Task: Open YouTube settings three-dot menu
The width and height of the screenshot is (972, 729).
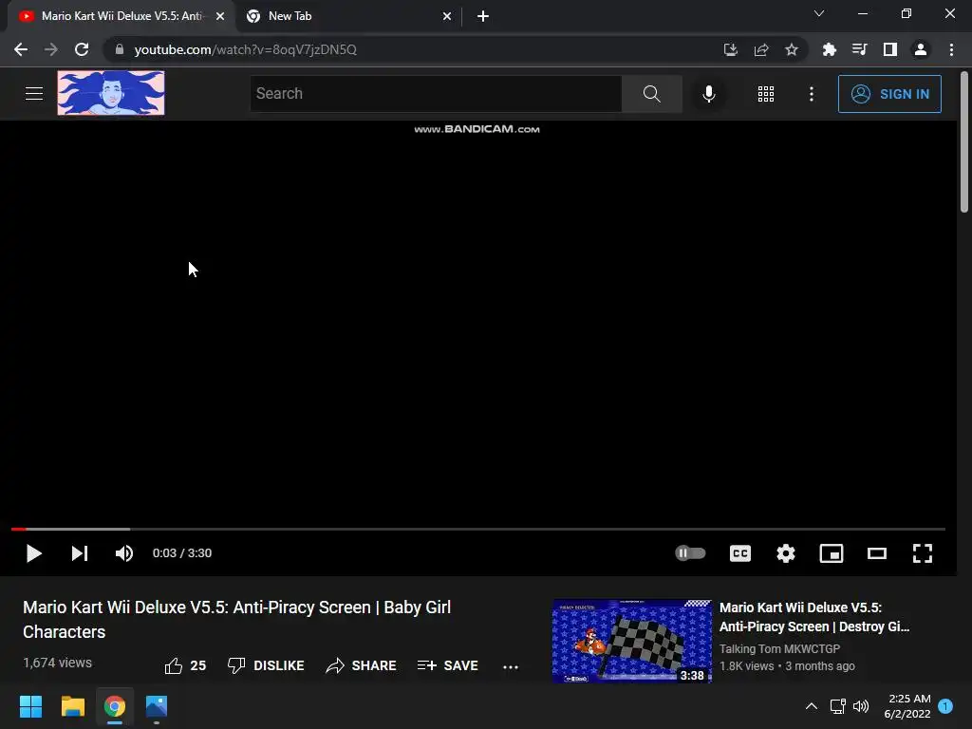Action: [x=812, y=94]
